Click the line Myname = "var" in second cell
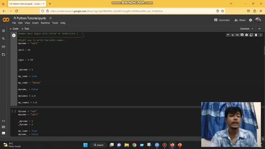The width and height of the screenshot is (265, 149). [27, 111]
